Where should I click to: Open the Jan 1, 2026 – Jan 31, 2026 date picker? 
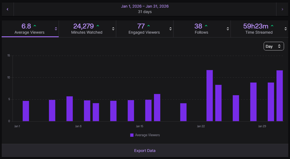click(x=145, y=9)
